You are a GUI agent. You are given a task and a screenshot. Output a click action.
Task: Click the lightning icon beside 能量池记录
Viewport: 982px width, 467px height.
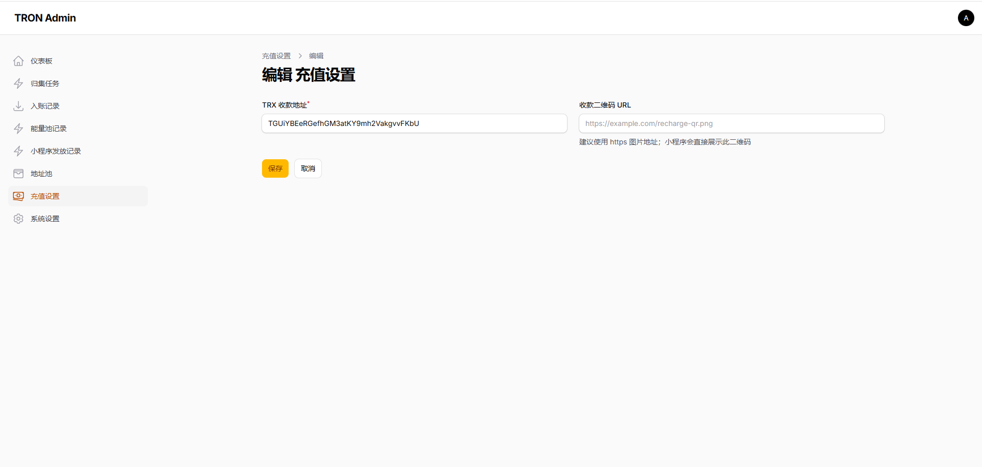coord(18,129)
